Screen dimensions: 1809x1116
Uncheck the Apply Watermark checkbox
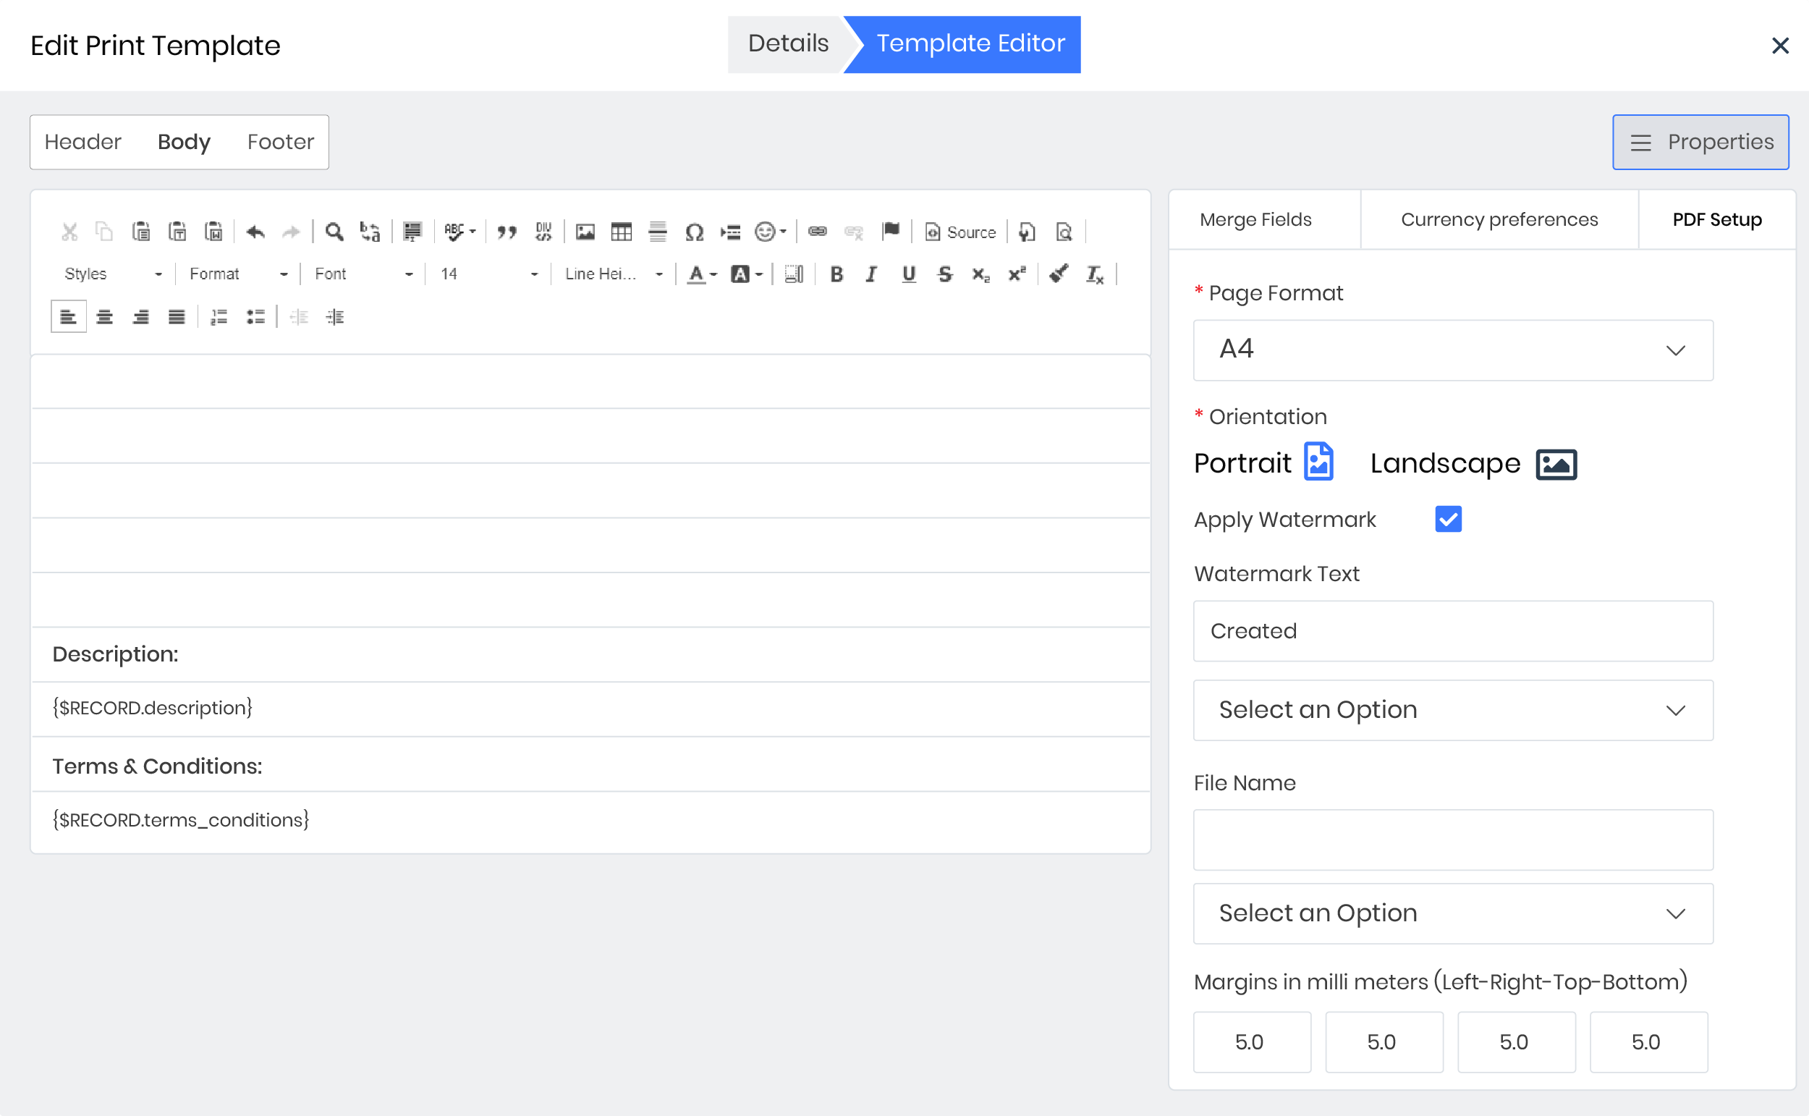[1447, 519]
